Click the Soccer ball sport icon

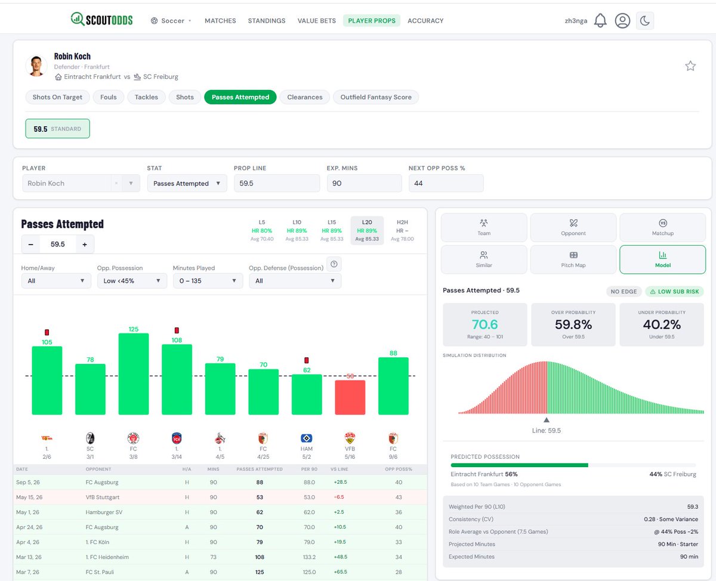(x=155, y=21)
